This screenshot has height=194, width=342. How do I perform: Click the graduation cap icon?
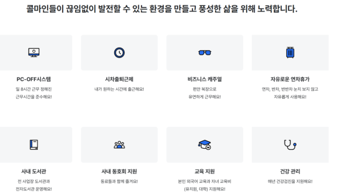point(204,145)
